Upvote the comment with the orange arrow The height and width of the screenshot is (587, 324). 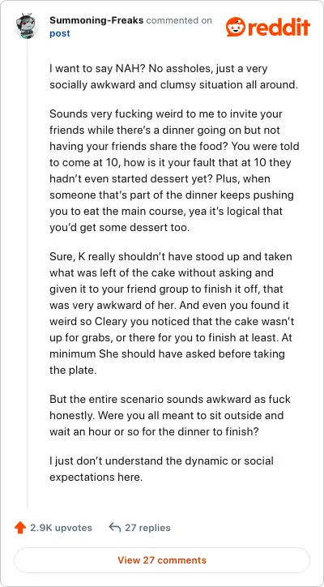tap(19, 528)
